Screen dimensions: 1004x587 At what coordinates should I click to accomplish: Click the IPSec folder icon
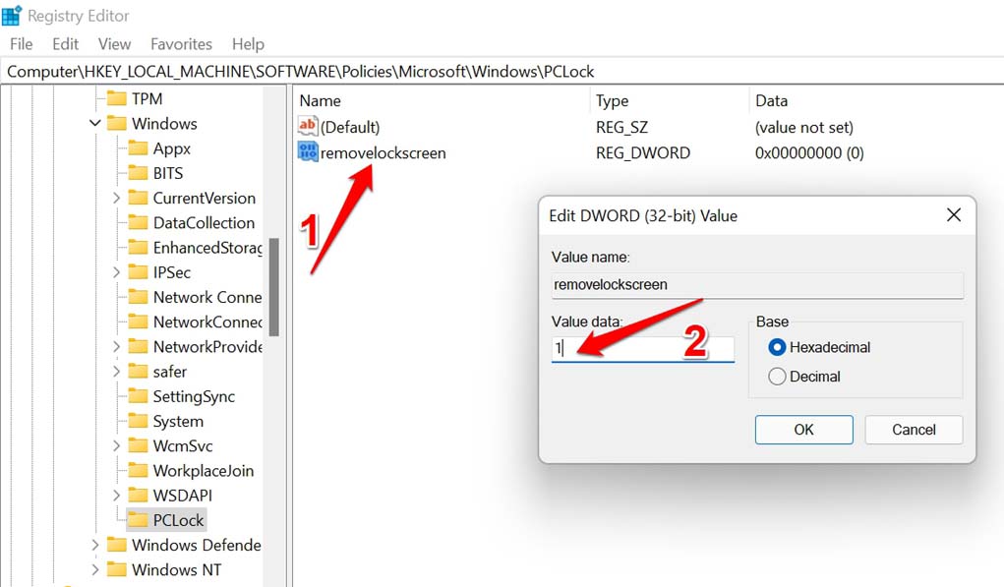[138, 272]
